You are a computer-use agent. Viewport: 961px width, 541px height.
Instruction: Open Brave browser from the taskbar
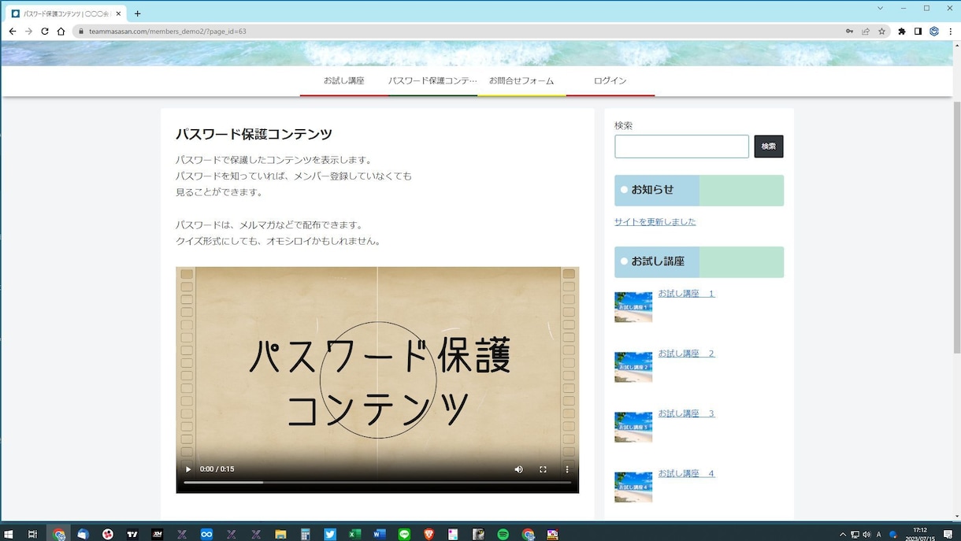pyautogui.click(x=429, y=534)
